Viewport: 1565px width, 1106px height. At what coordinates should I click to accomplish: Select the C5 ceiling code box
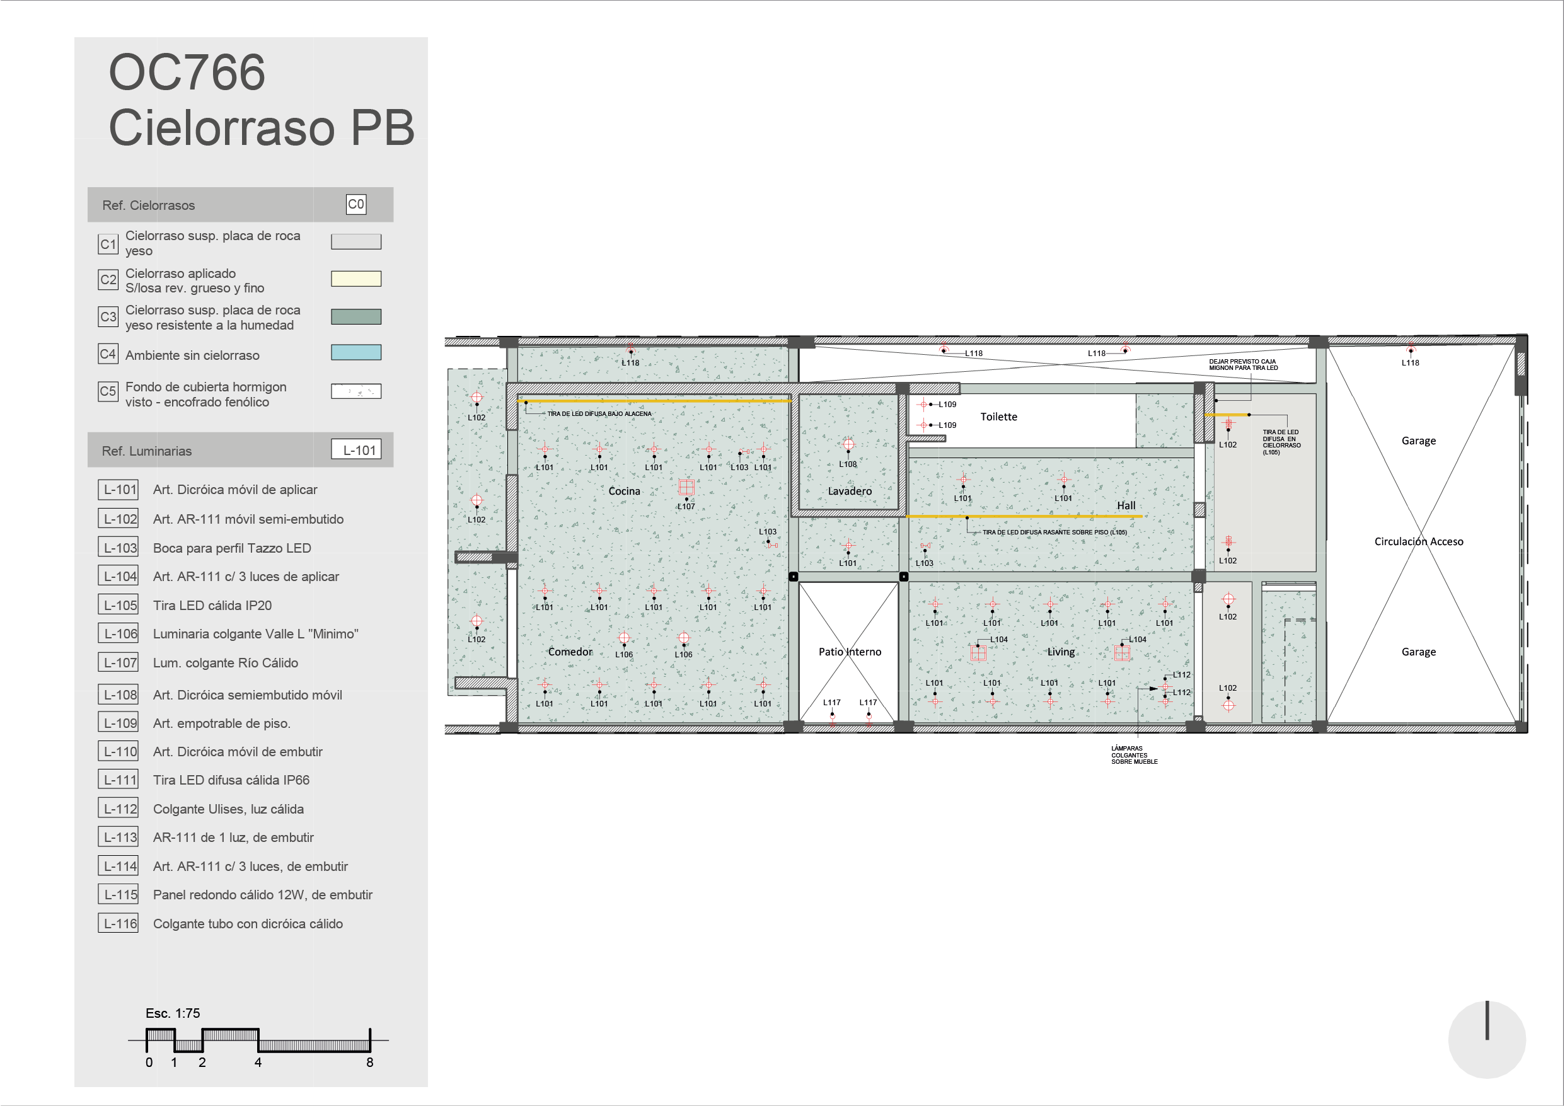coord(108,391)
